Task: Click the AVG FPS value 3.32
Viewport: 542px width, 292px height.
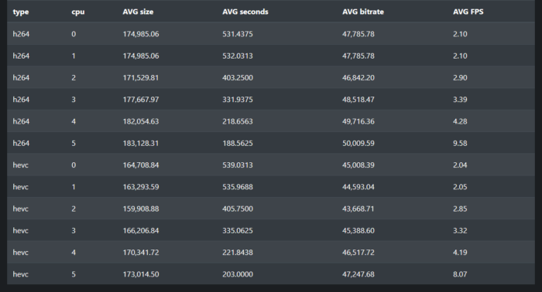Action: (460, 231)
